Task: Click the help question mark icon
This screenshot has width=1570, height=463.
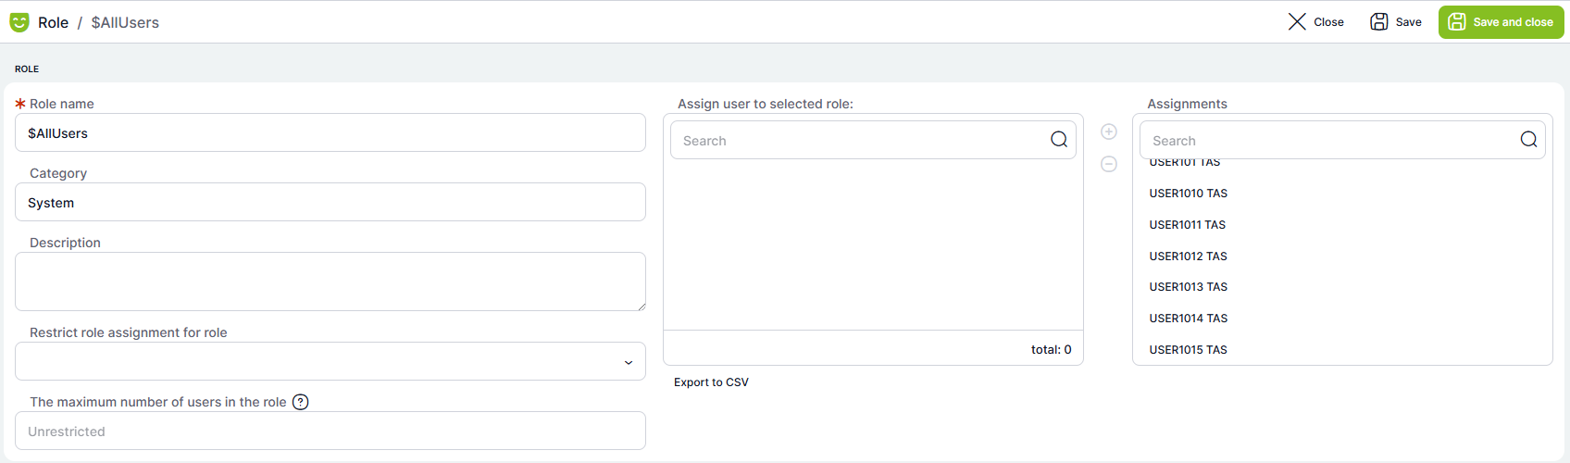Action: pyautogui.click(x=301, y=402)
